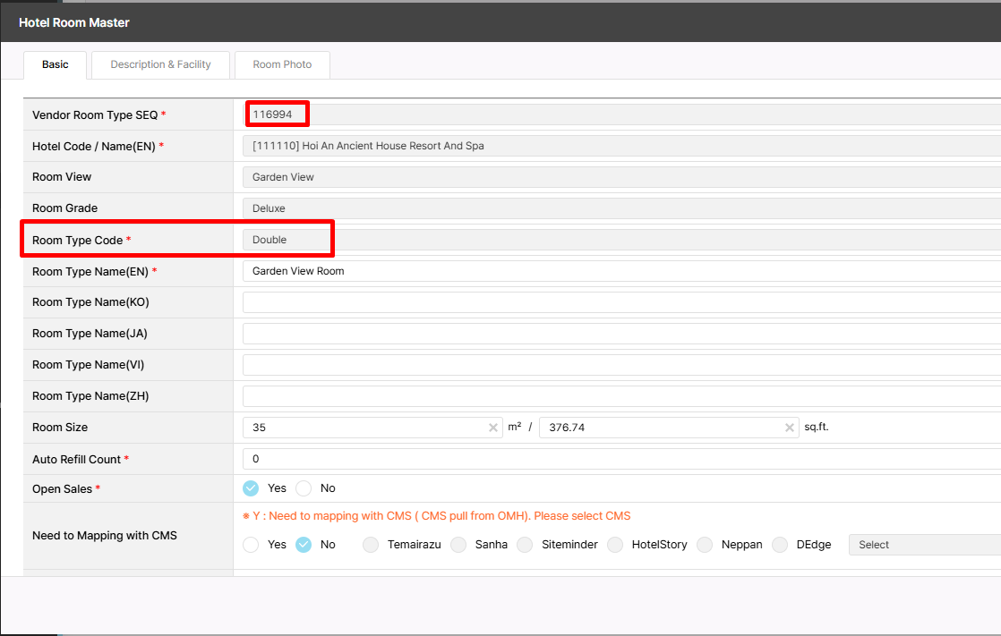Image resolution: width=1001 pixels, height=636 pixels.
Task: Select Yes for Open Sales
Action: 252,488
